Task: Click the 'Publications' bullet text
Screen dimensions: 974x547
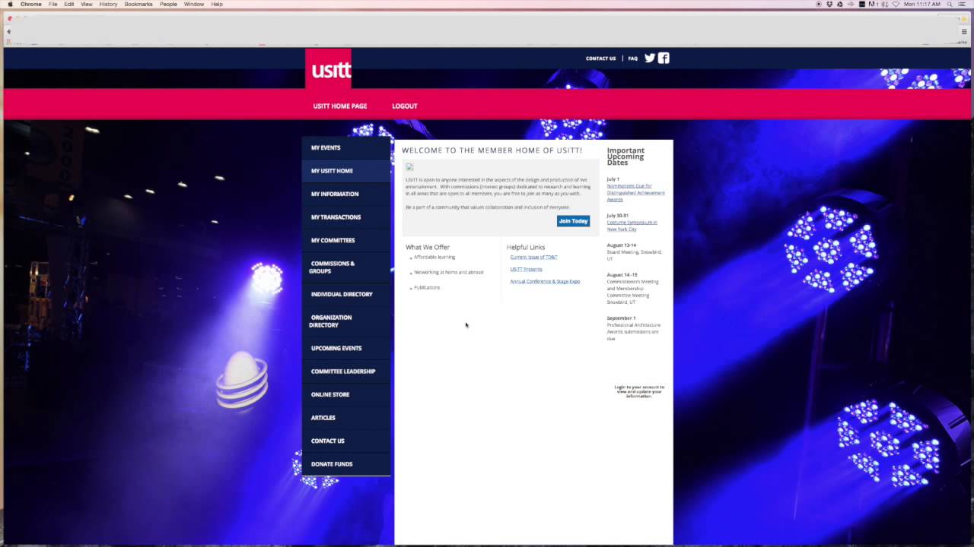Action: pos(427,287)
